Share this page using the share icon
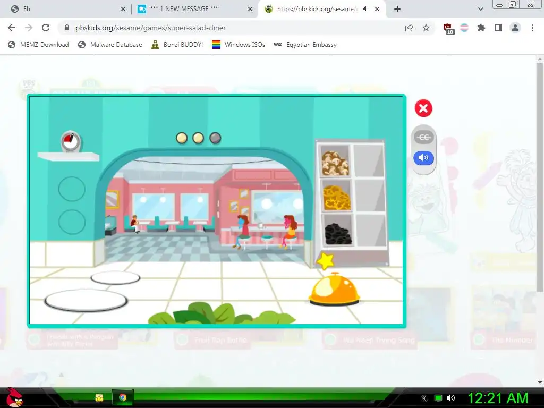 409,28
